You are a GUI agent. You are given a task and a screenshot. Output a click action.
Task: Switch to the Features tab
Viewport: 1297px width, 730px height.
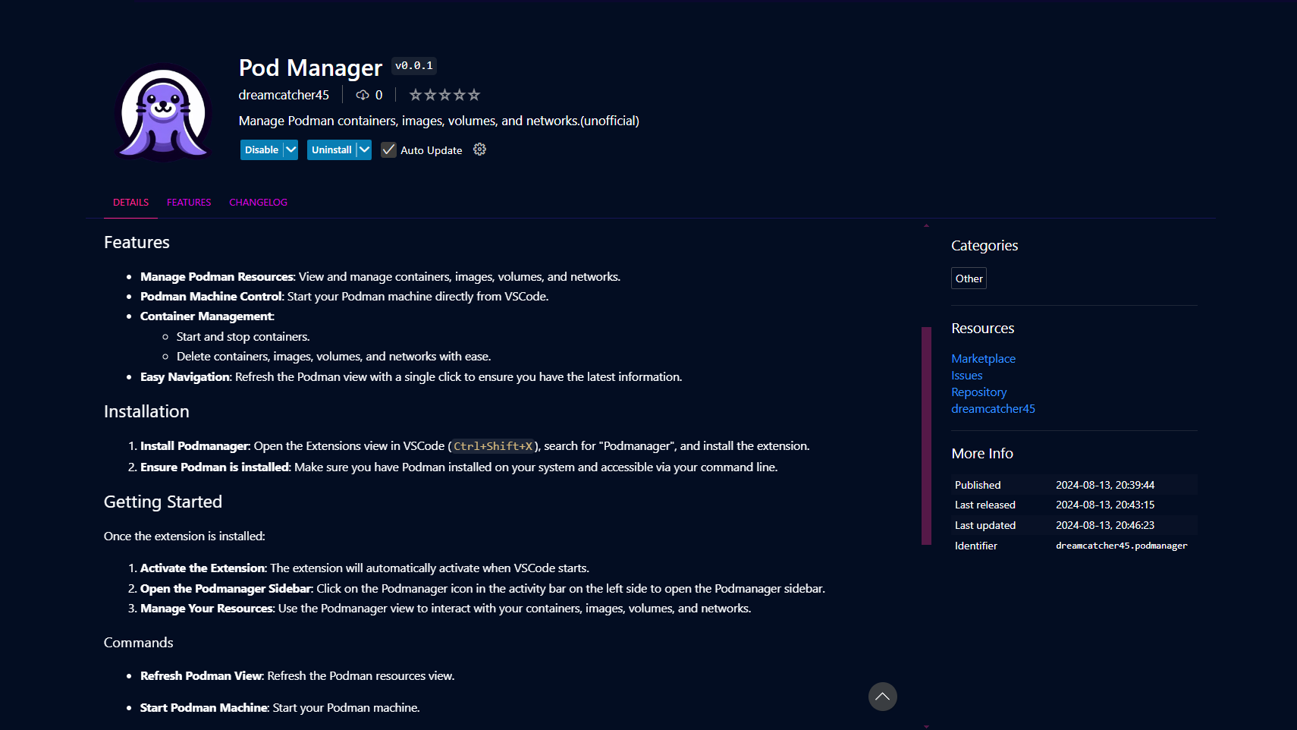(189, 203)
